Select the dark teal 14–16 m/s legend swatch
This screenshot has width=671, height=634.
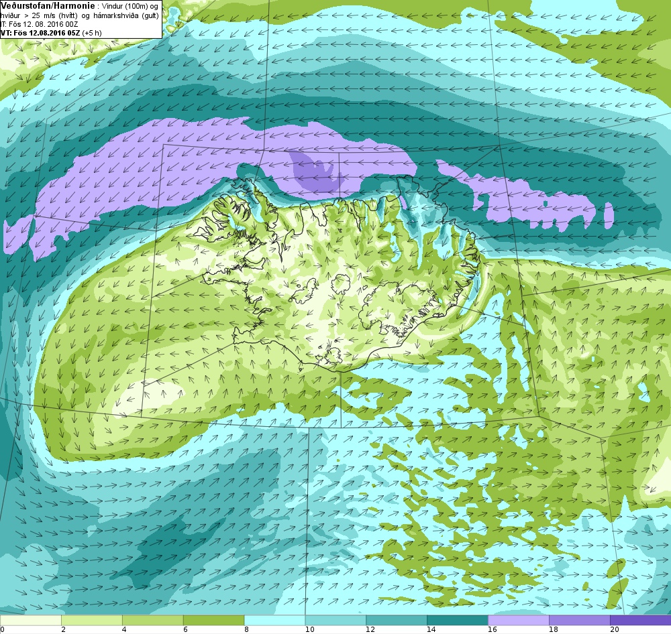coord(458,619)
